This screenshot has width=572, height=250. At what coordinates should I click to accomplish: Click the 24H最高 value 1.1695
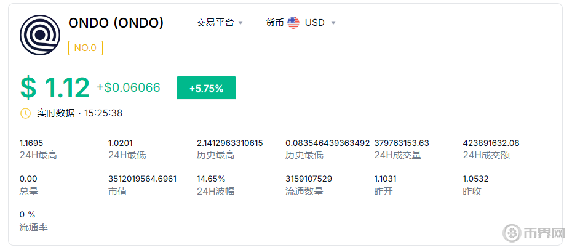click(31, 143)
